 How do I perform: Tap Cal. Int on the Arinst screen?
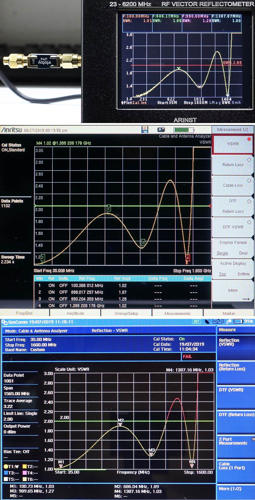tap(139, 103)
